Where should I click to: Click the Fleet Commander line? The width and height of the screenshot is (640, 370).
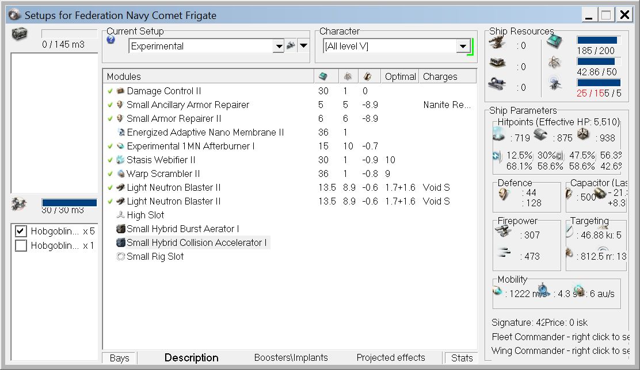561,337
